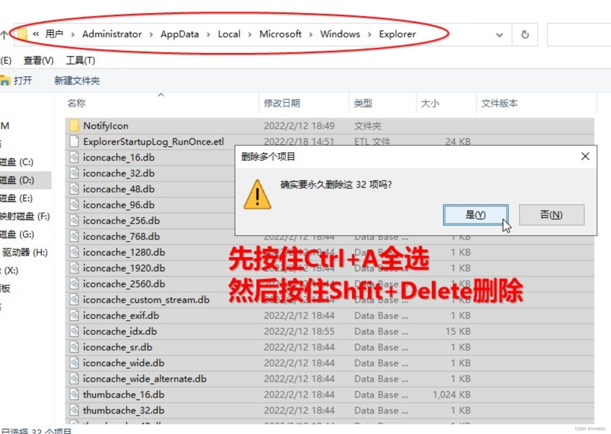Viewport: 611px width, 434px height.
Task: Click Explorer in the address breadcrumb
Action: click(397, 34)
